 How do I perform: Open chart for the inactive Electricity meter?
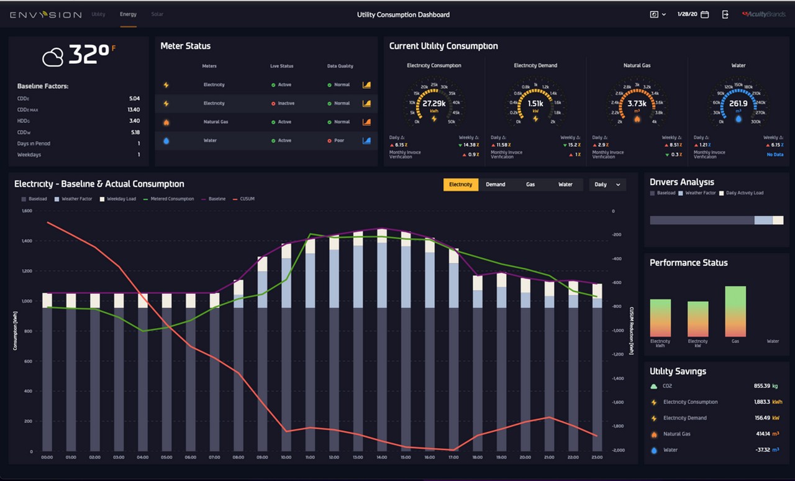(x=366, y=103)
